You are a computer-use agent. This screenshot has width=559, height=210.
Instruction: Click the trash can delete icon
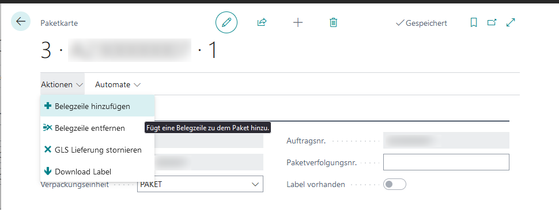click(x=333, y=23)
